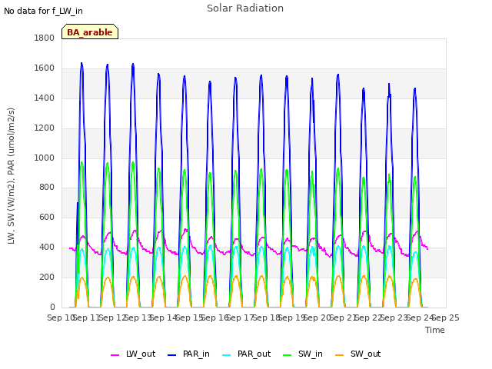This screenshot has height=369, width=492.
Task: Click the Sep 16 x-axis tick label
Action: tap(215, 317)
